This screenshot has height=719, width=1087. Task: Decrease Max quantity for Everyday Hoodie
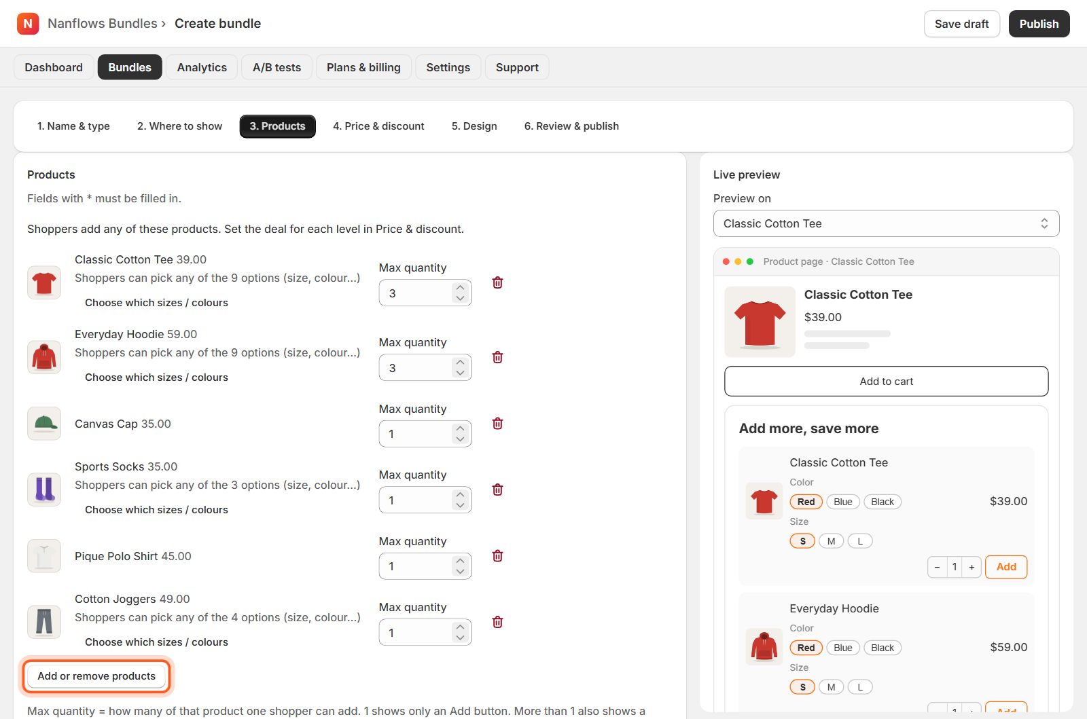pos(460,373)
